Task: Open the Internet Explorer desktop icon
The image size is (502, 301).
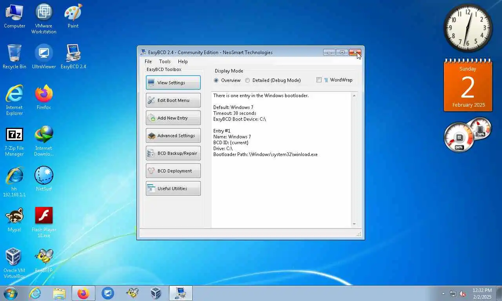Action: click(x=15, y=100)
